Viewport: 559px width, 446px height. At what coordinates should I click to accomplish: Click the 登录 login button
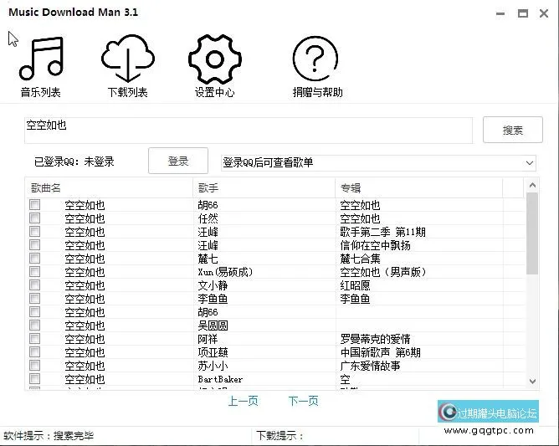pyautogui.click(x=178, y=161)
